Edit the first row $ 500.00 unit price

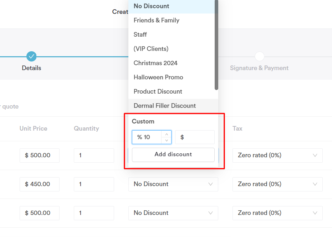(x=40, y=156)
